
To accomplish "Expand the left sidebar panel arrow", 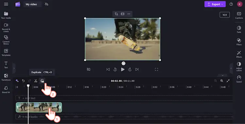I will 14,68.
